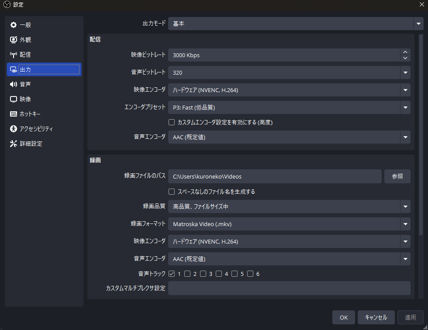
Task: Switch to the 出力 settings tab
Action: (44, 69)
